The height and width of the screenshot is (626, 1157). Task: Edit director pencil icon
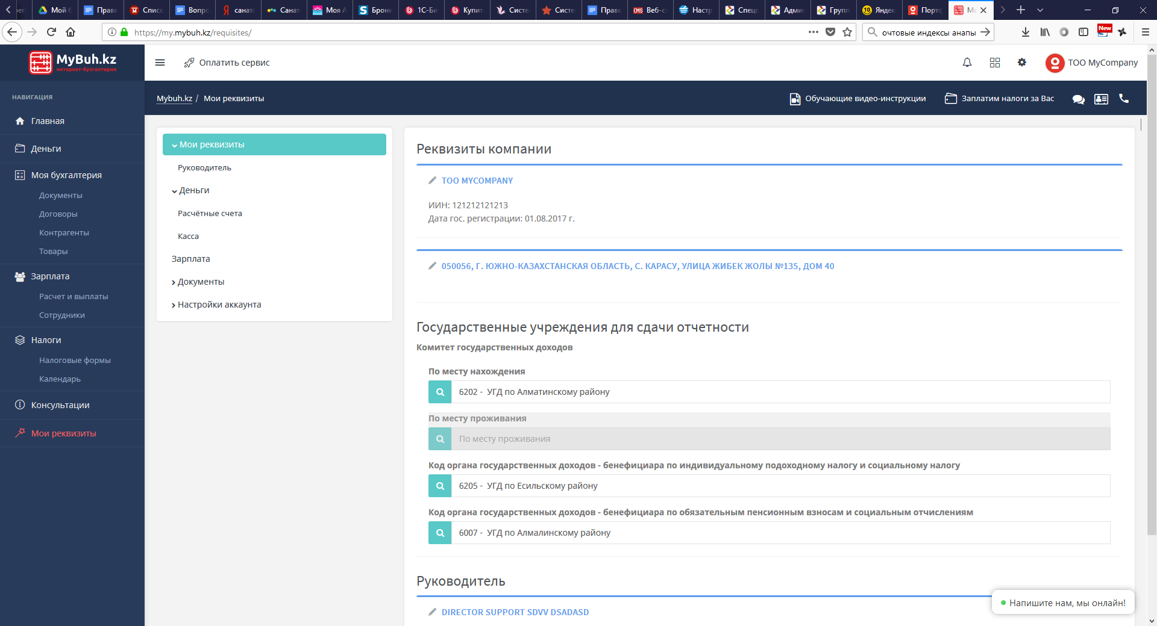pos(432,612)
